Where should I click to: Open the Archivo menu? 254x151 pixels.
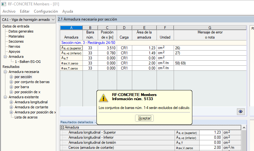9,11
